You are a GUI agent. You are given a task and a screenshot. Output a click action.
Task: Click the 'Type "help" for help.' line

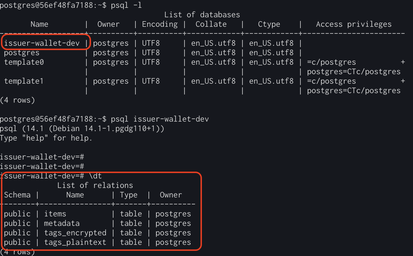46,138
